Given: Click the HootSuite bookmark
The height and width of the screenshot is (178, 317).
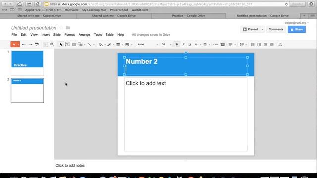Looking at the screenshot, I should [71, 10].
